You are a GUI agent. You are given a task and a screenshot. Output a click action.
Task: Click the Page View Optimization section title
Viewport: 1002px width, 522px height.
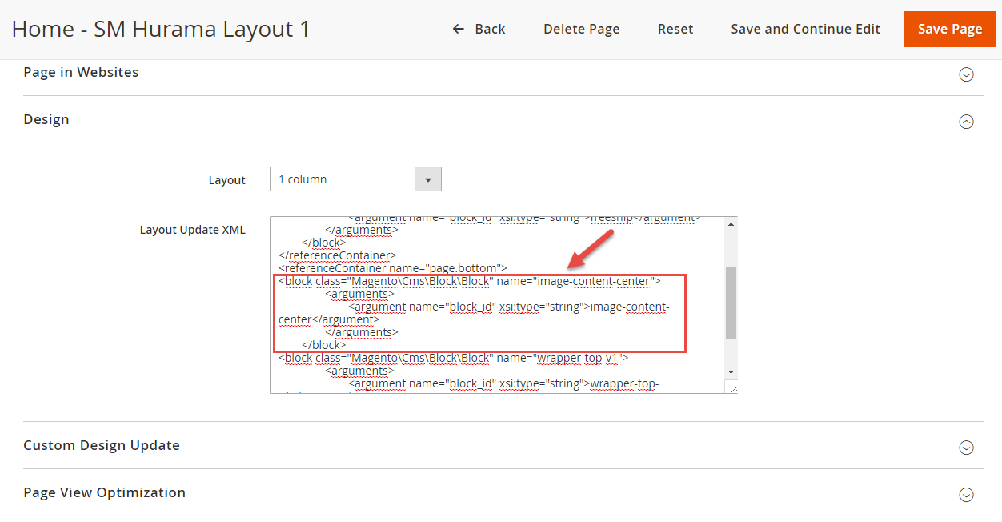[x=105, y=492]
